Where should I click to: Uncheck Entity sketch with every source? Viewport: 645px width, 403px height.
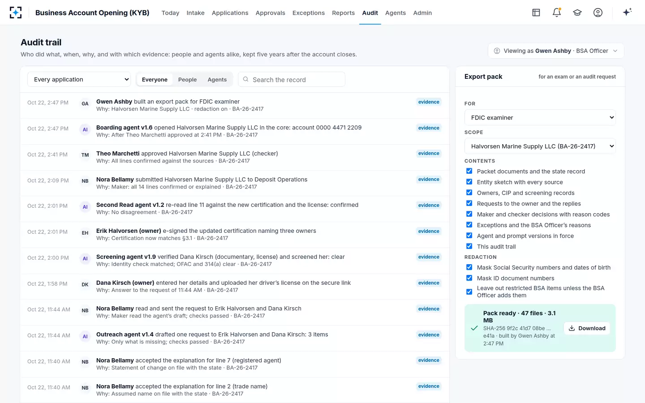coord(469,182)
